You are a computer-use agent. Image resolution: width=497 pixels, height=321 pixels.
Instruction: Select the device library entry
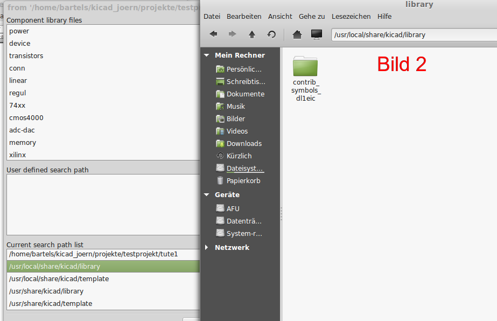(103, 44)
